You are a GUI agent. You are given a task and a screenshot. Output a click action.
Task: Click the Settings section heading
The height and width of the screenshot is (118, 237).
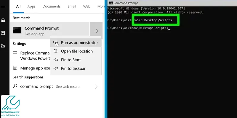tap(19, 44)
